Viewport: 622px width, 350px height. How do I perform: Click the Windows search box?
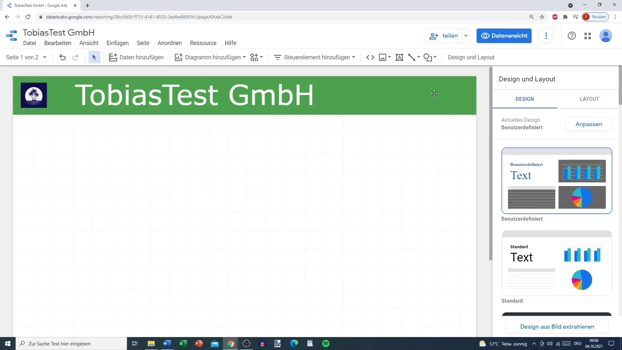71,344
